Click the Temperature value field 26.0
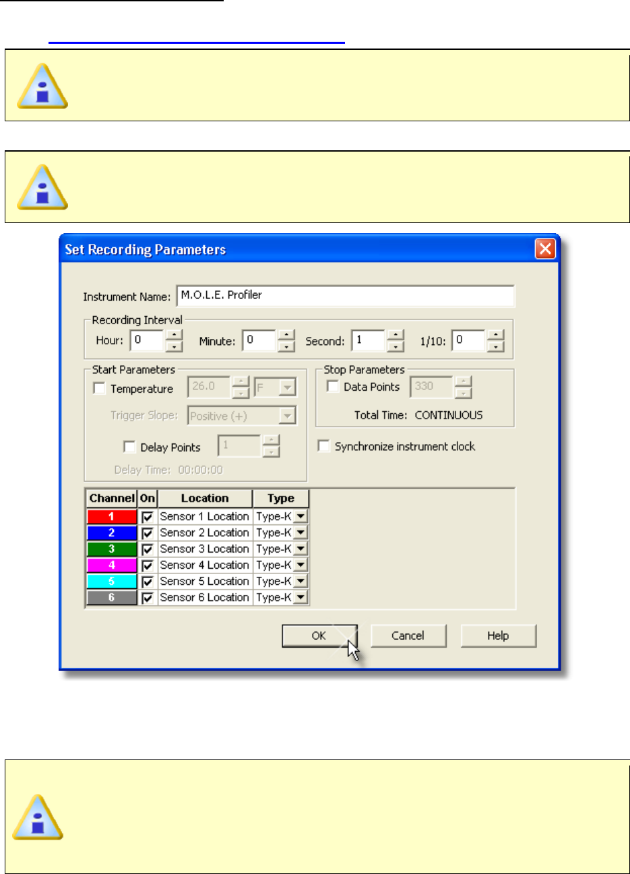 pos(209,387)
